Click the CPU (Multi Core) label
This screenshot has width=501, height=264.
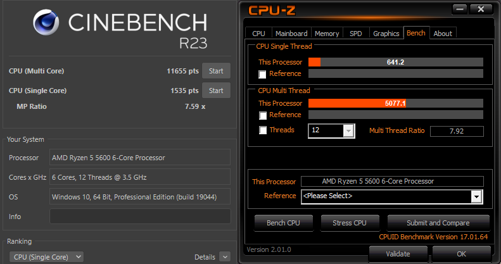pyautogui.click(x=37, y=71)
